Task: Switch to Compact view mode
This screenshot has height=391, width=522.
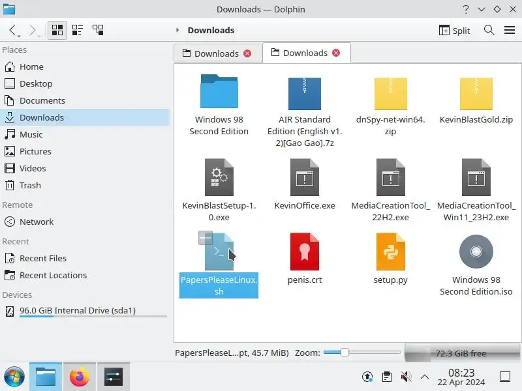Action: (x=78, y=30)
